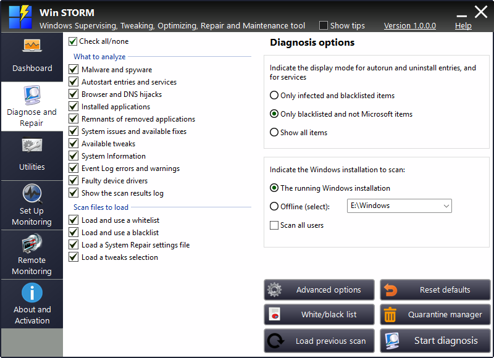
Task: Click the Start diagnosis monitor icon
Action: 391,340
